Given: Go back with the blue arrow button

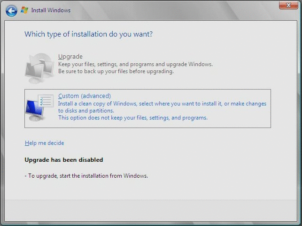Looking at the screenshot, I should point(11,11).
